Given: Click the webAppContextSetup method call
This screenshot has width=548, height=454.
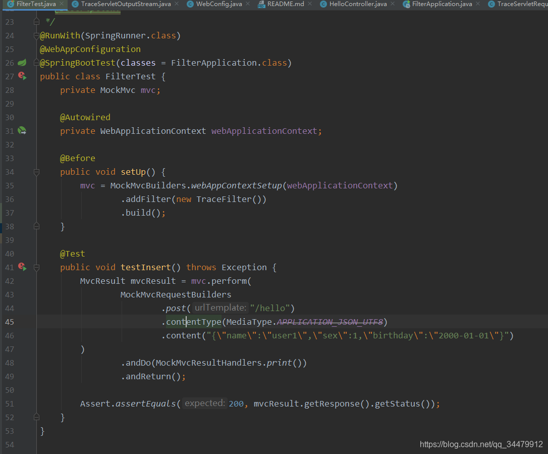Looking at the screenshot, I should pos(236,186).
